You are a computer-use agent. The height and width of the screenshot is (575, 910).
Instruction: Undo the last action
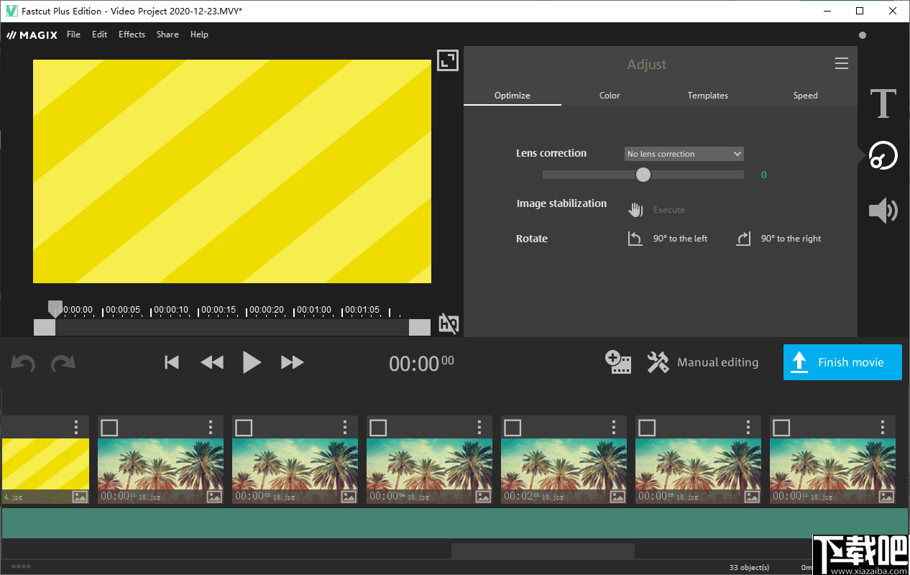coord(22,362)
